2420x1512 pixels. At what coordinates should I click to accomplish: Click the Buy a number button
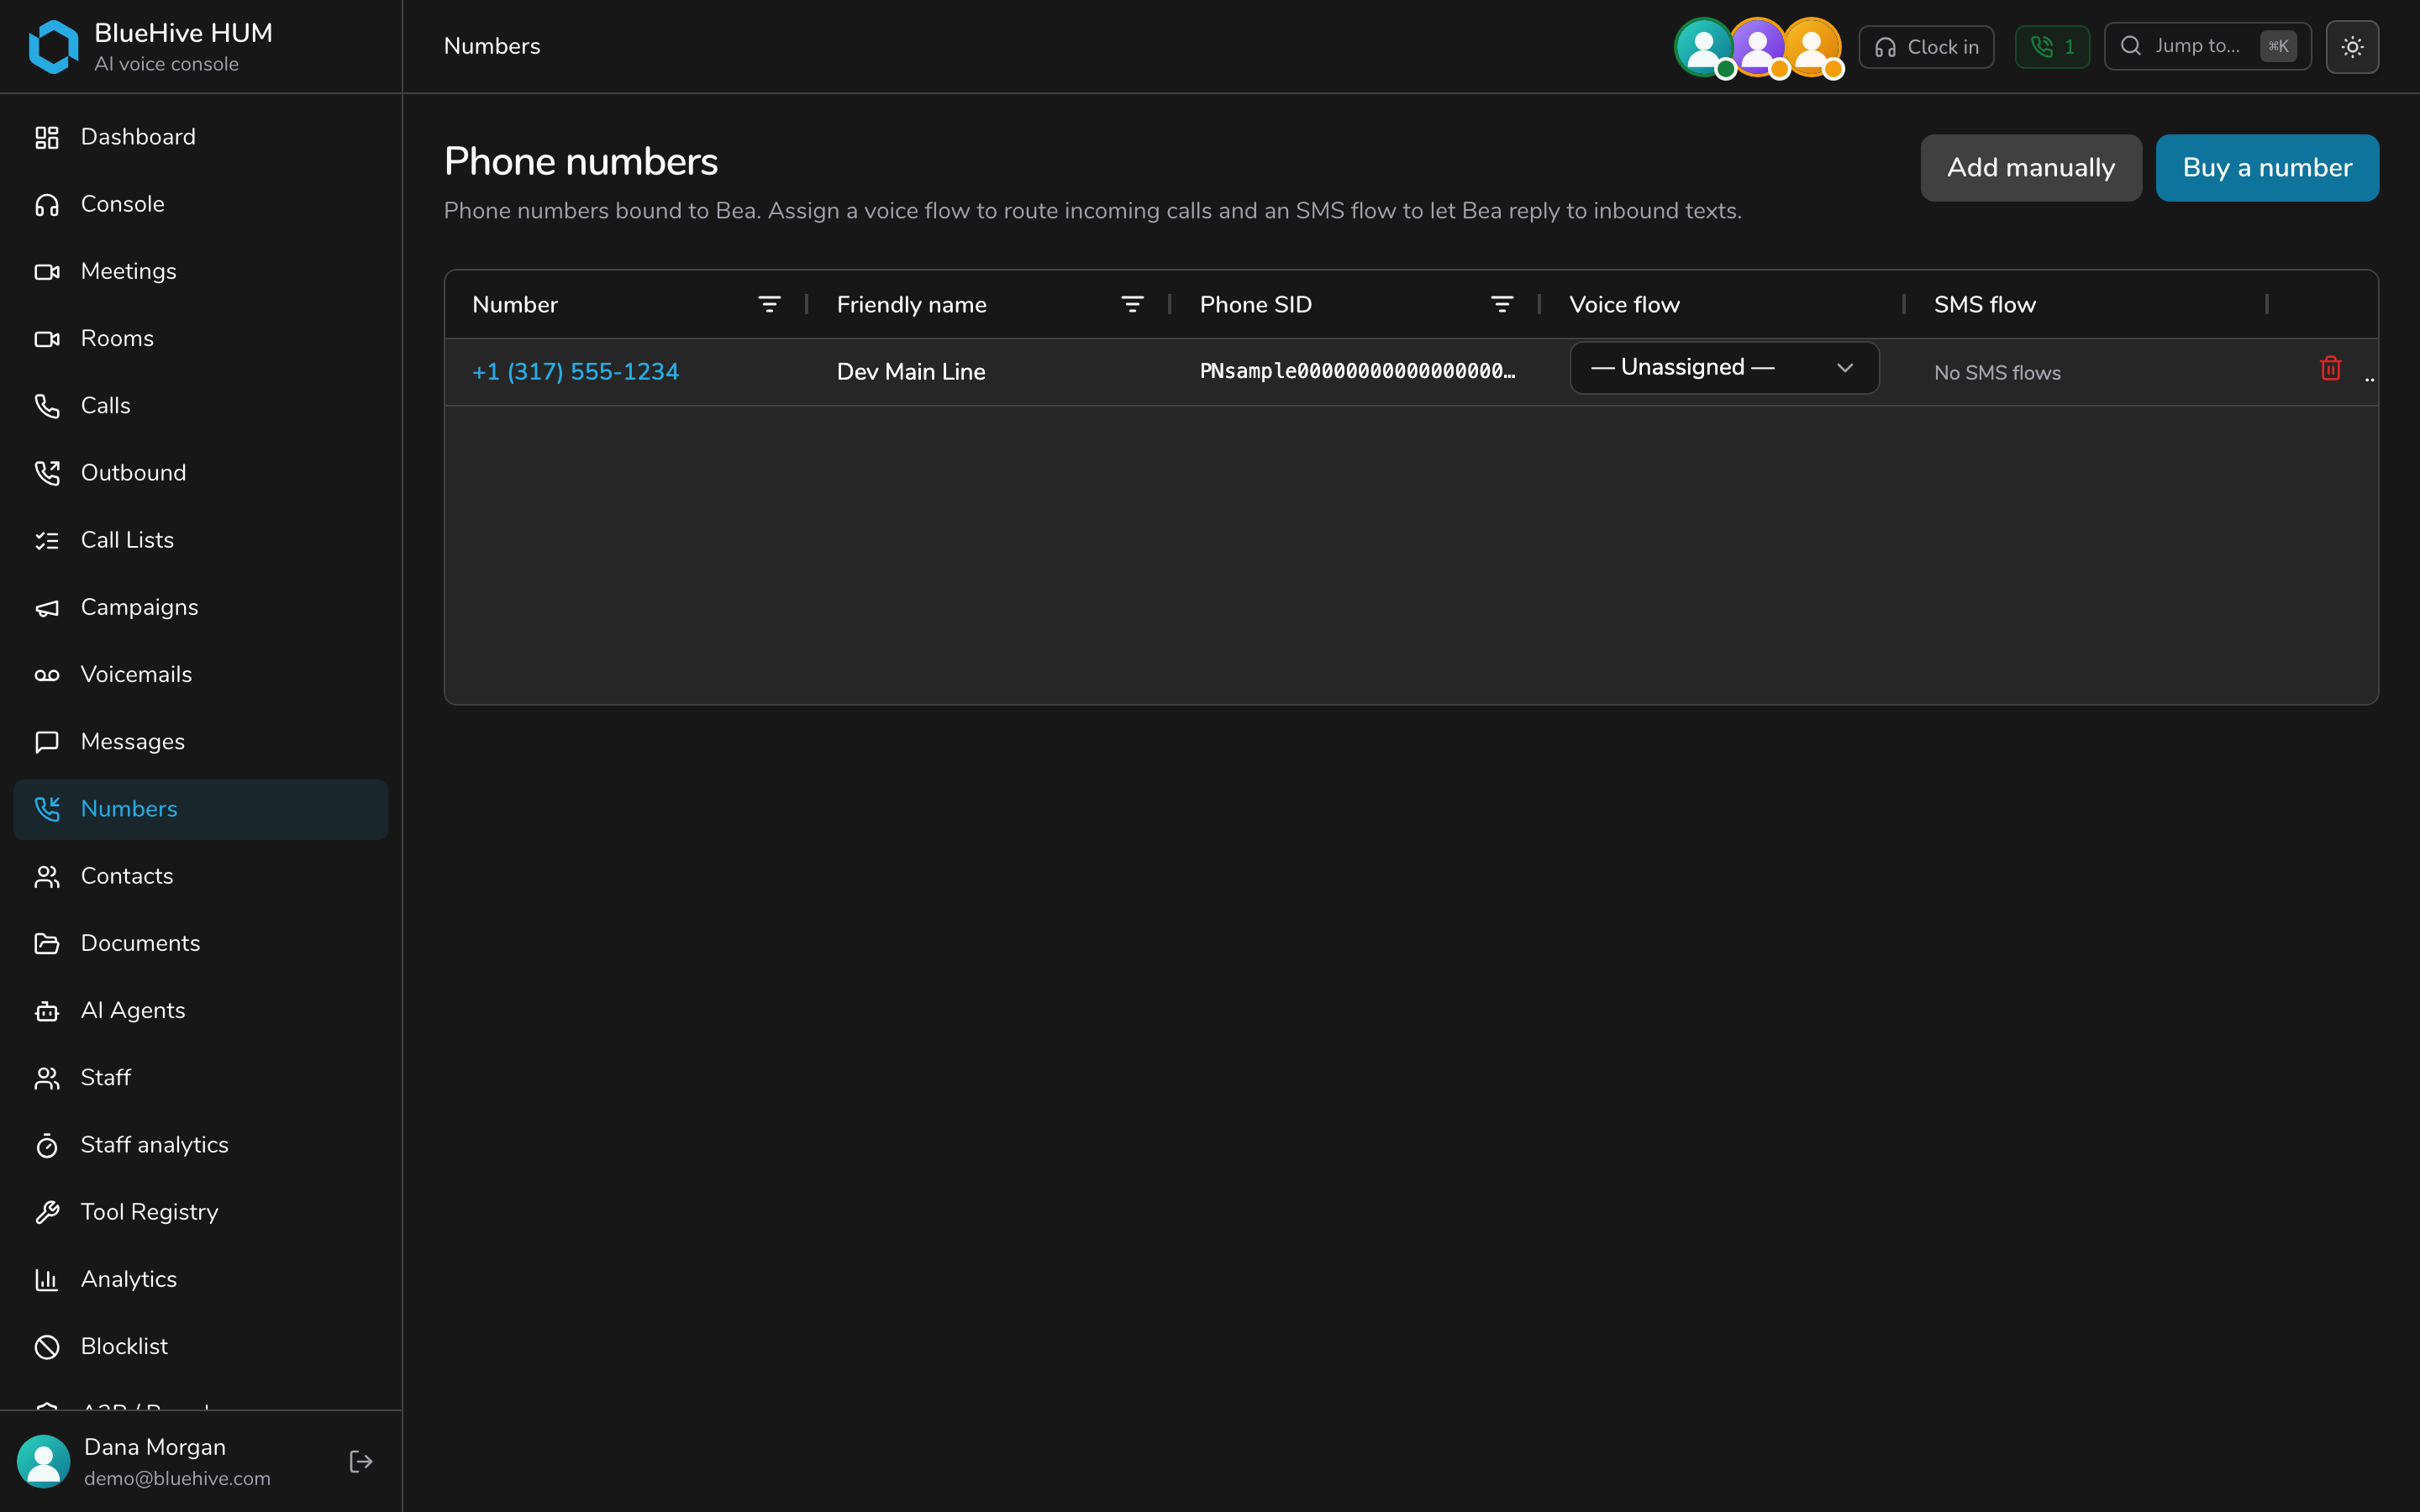tap(2267, 168)
